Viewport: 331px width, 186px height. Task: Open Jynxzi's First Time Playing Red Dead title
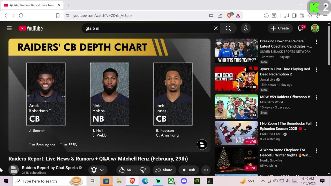[285, 72]
